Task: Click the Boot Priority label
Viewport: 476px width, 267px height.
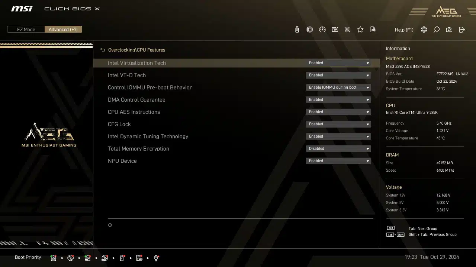Action: pos(28,257)
